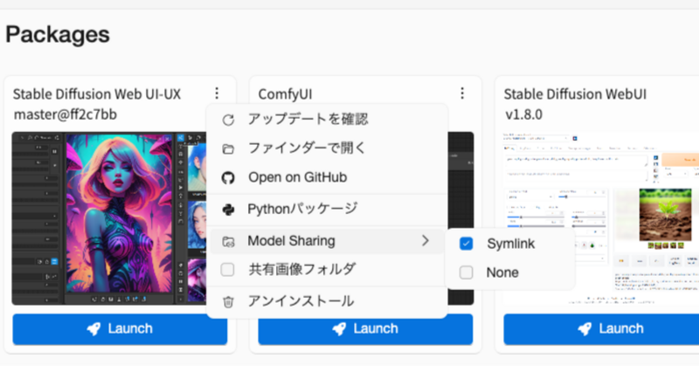Open the Model Sharing menu entry
Screen dimensions: 699x366
pos(327,241)
